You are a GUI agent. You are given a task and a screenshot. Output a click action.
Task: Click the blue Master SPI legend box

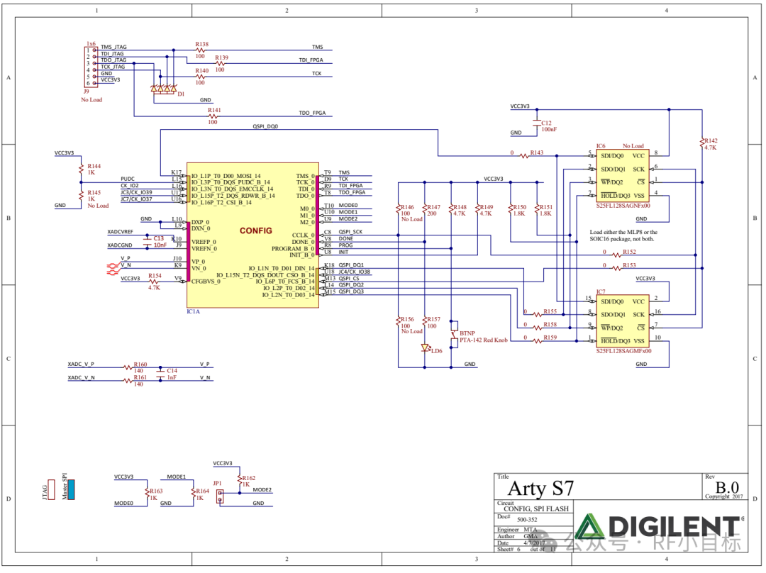pyautogui.click(x=71, y=490)
